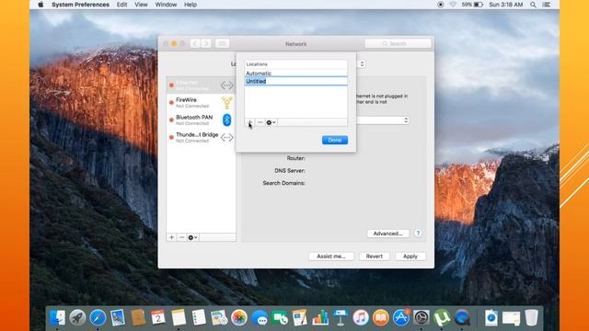Click the blue Done button

click(x=335, y=140)
